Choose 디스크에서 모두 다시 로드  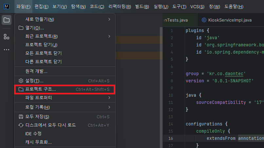[65, 125]
